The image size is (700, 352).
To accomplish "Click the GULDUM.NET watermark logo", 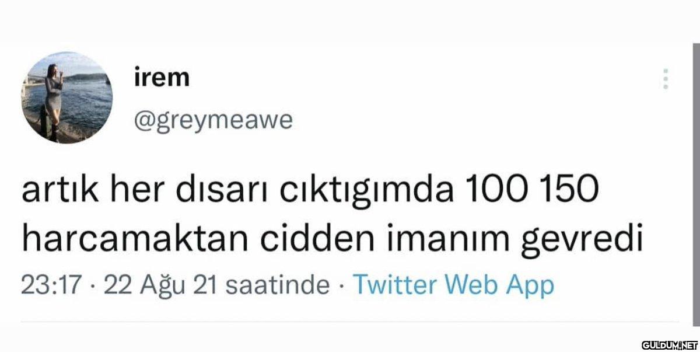I will pos(670,344).
